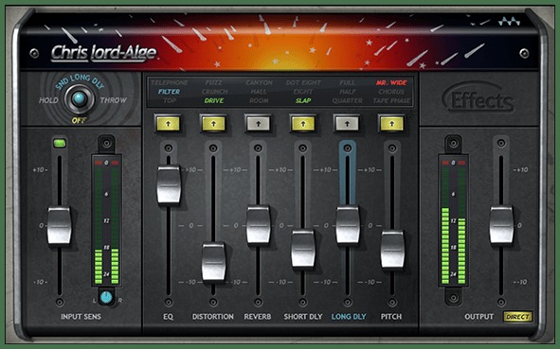The height and width of the screenshot is (349, 560).
Task: Click the green input sensitivity LED
Action: point(60,144)
